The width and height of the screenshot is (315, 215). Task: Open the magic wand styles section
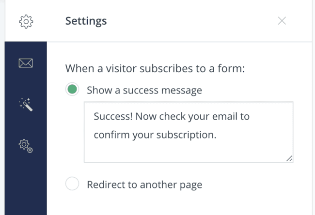point(26,105)
